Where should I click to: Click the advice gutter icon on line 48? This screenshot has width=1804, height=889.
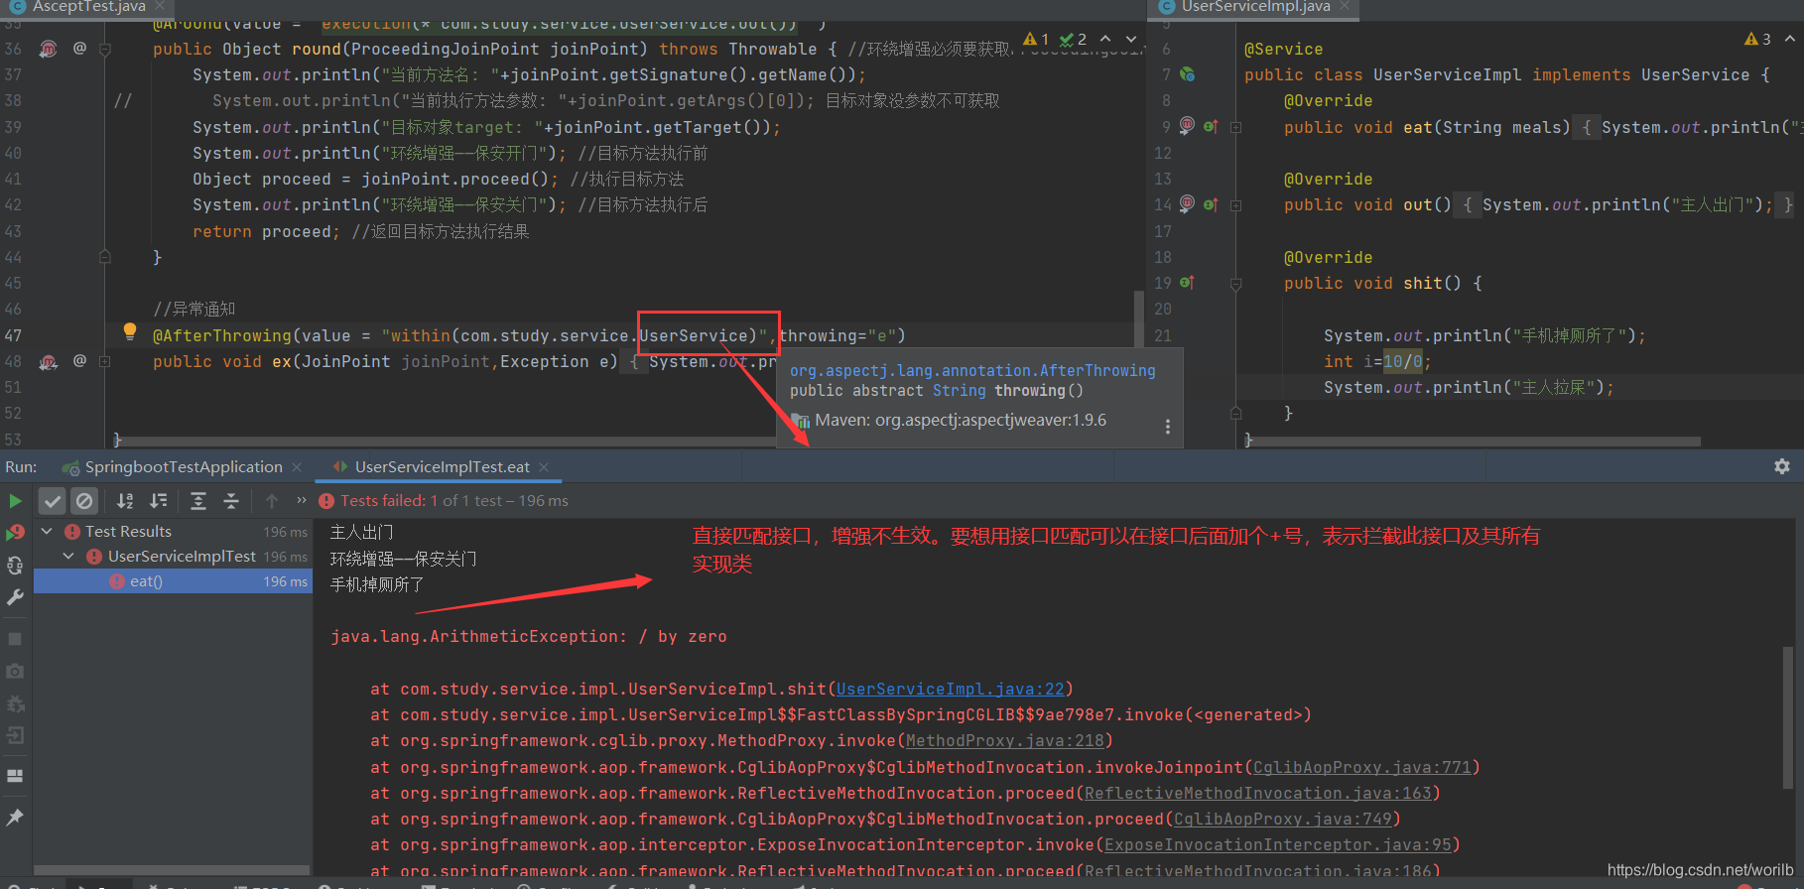48,362
